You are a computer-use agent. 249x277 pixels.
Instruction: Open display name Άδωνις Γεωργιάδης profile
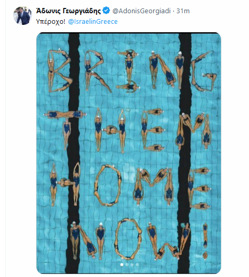68,11
